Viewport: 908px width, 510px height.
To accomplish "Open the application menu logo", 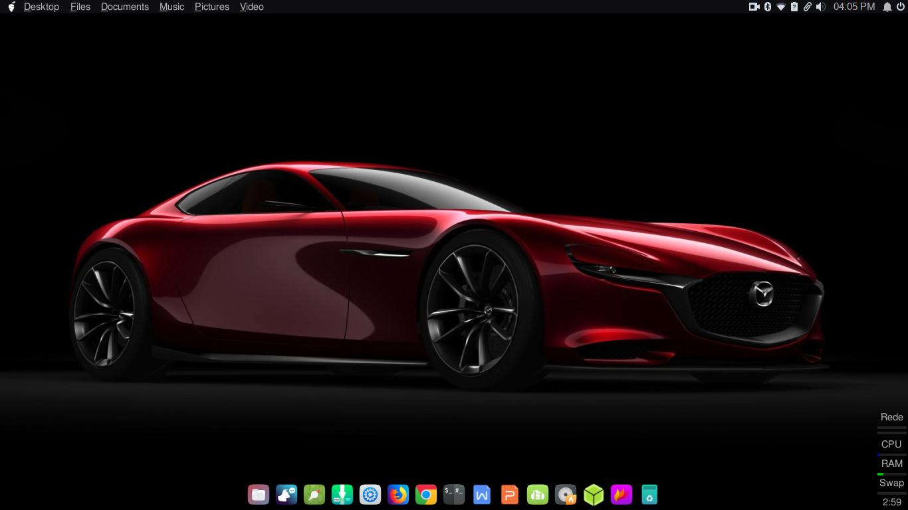I will point(11,7).
